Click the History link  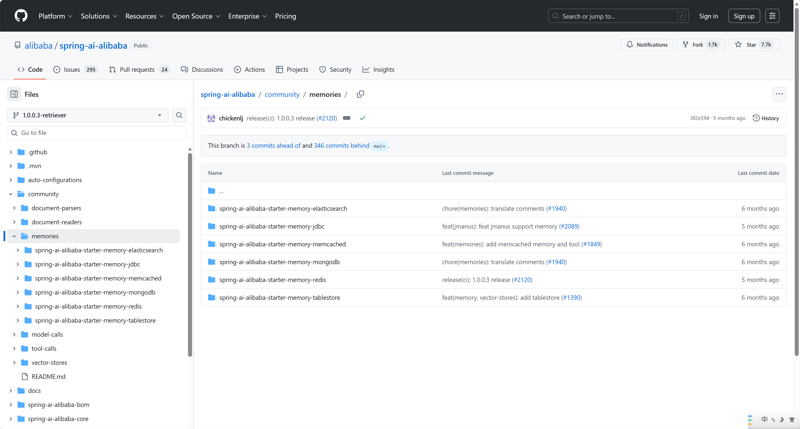(x=766, y=118)
